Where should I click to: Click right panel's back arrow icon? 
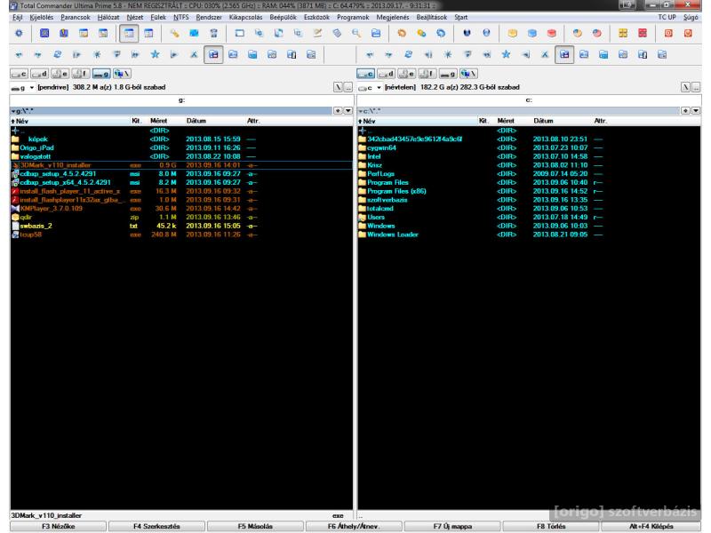(x=370, y=55)
